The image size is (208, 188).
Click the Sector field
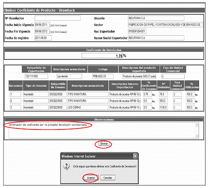click(x=165, y=25)
